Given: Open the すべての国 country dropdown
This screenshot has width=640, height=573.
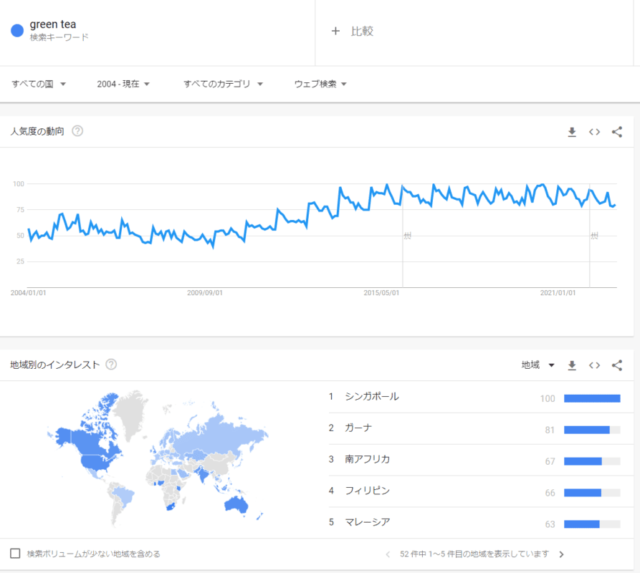Looking at the screenshot, I should (39, 84).
